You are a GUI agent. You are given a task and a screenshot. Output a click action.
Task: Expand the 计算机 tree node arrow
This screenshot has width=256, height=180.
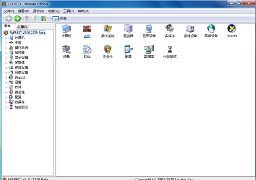coord(6,38)
